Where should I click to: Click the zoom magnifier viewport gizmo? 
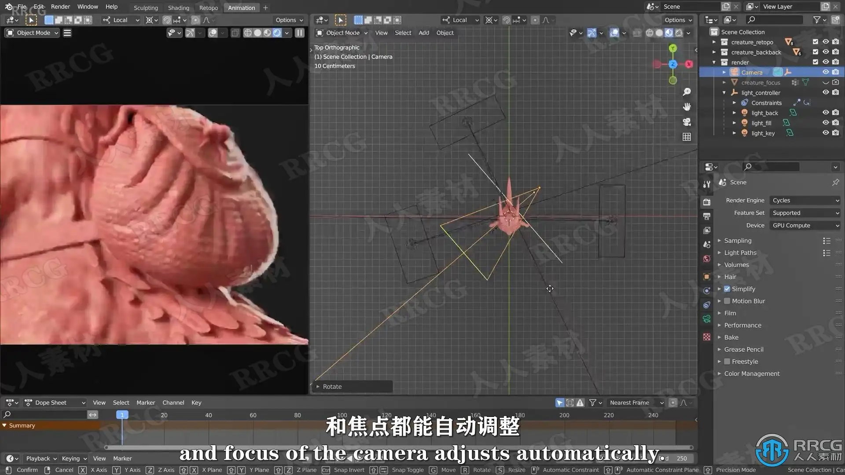point(687,92)
